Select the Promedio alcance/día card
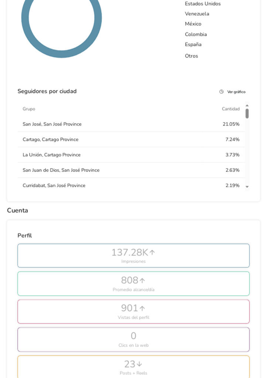The width and height of the screenshot is (266, 378). pyautogui.click(x=133, y=283)
